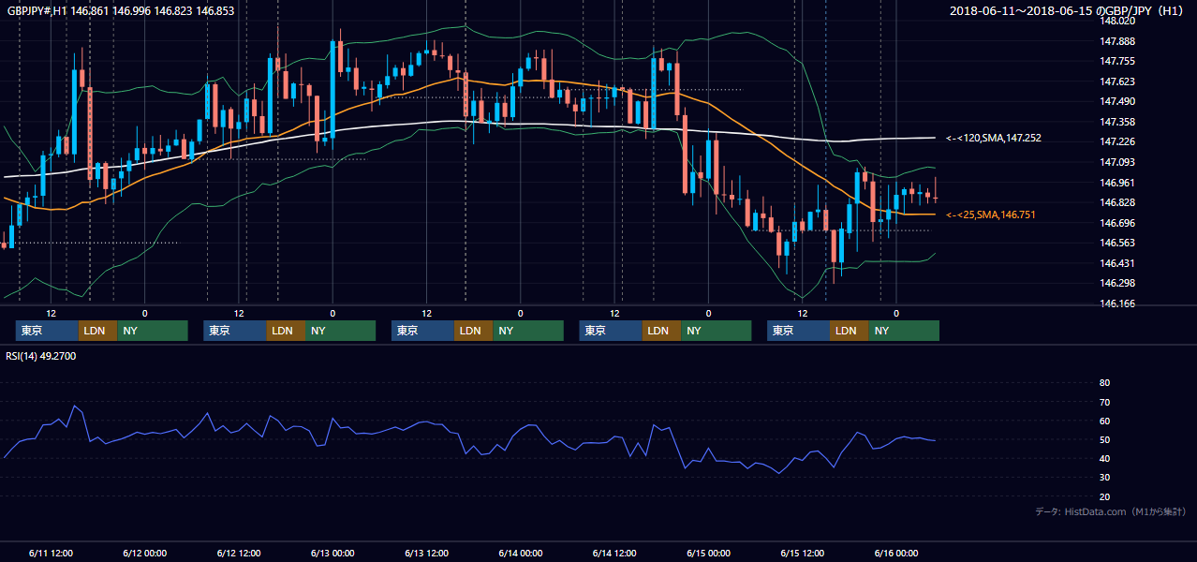
Task: Click the rightmost 東京 session block
Action: [x=798, y=331]
